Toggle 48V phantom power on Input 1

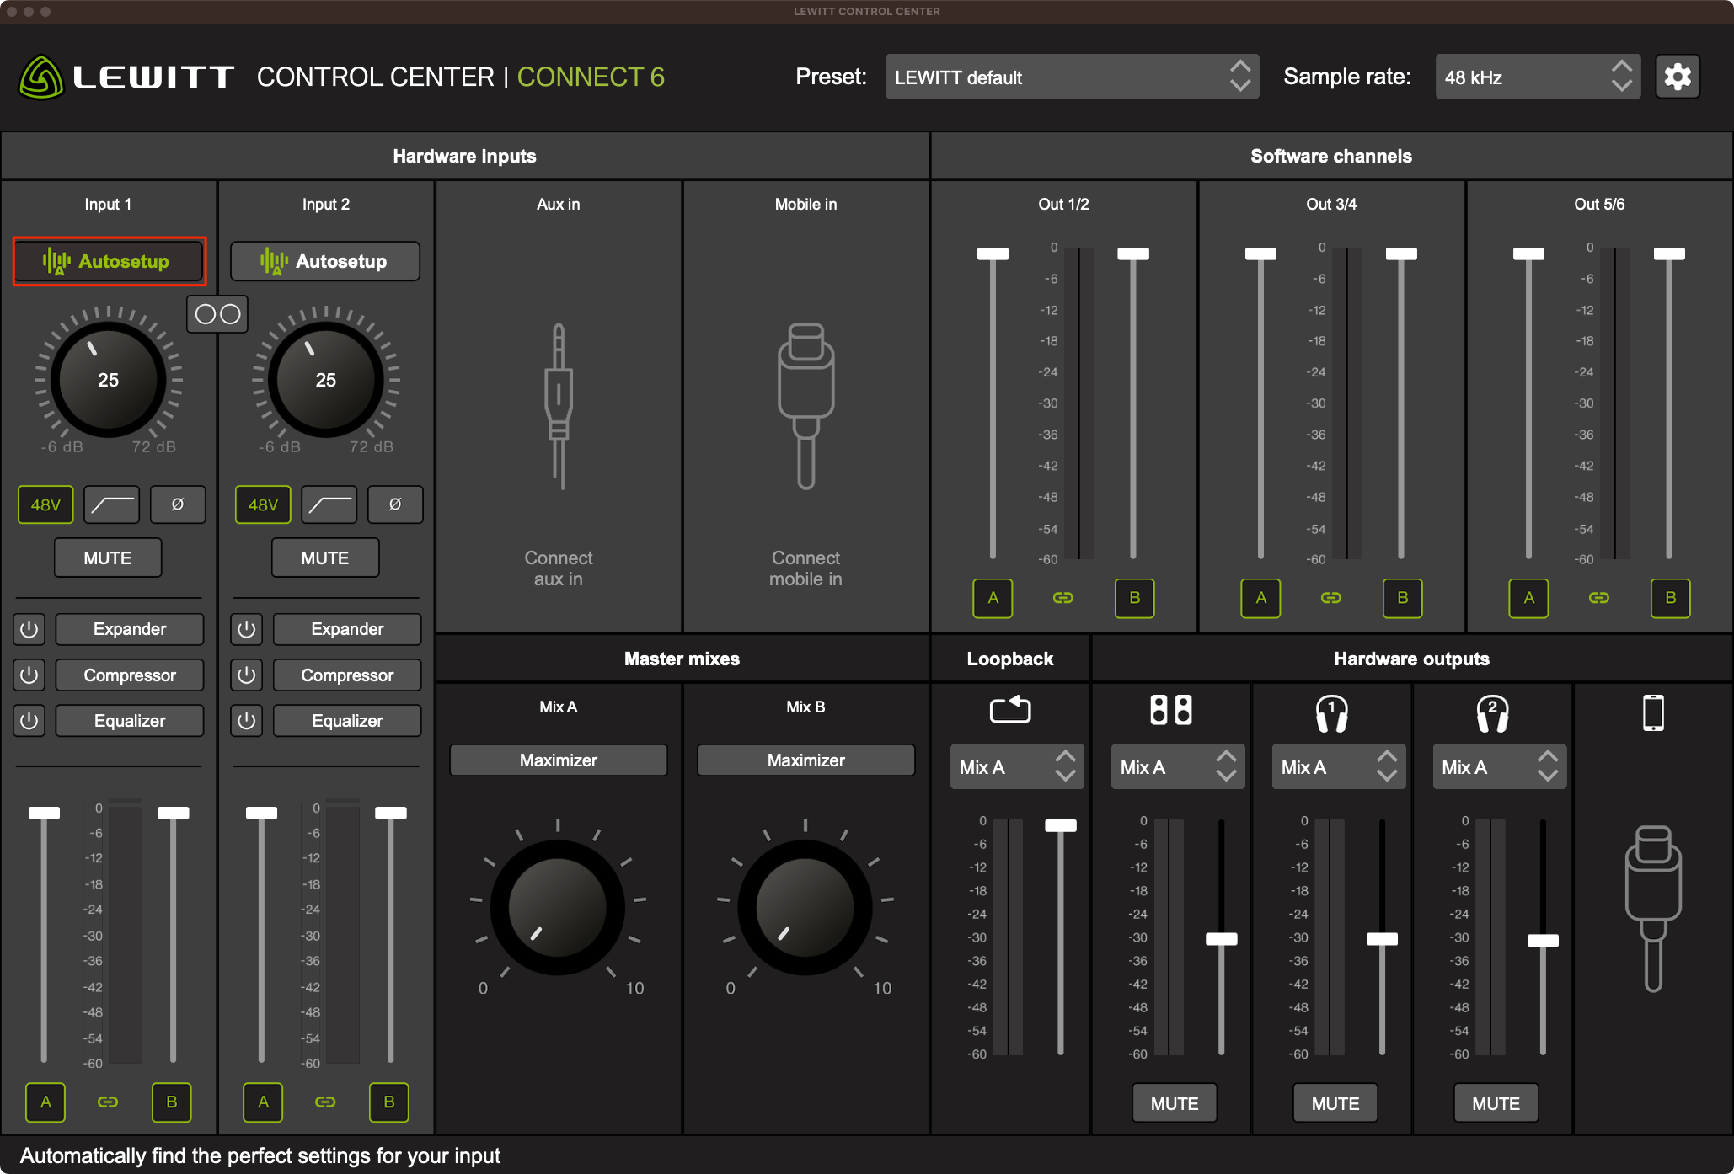tap(45, 504)
